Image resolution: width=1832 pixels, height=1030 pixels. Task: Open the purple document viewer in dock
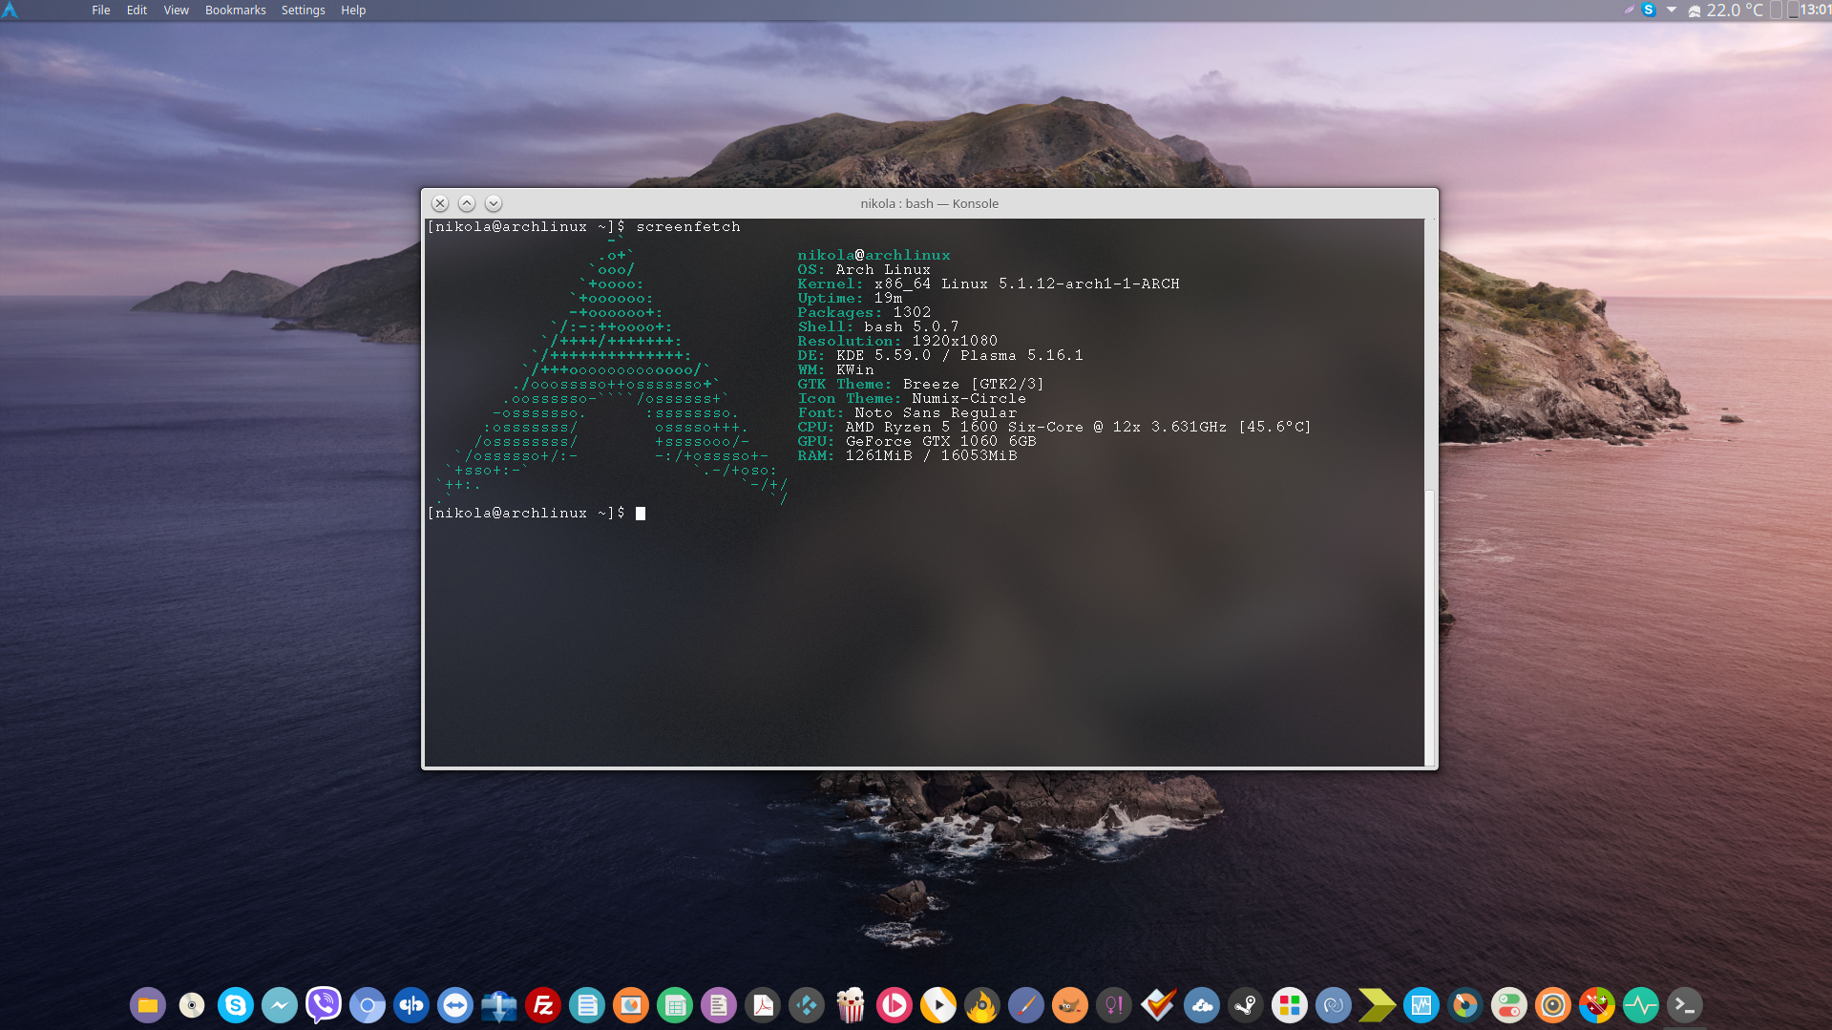tap(719, 1004)
